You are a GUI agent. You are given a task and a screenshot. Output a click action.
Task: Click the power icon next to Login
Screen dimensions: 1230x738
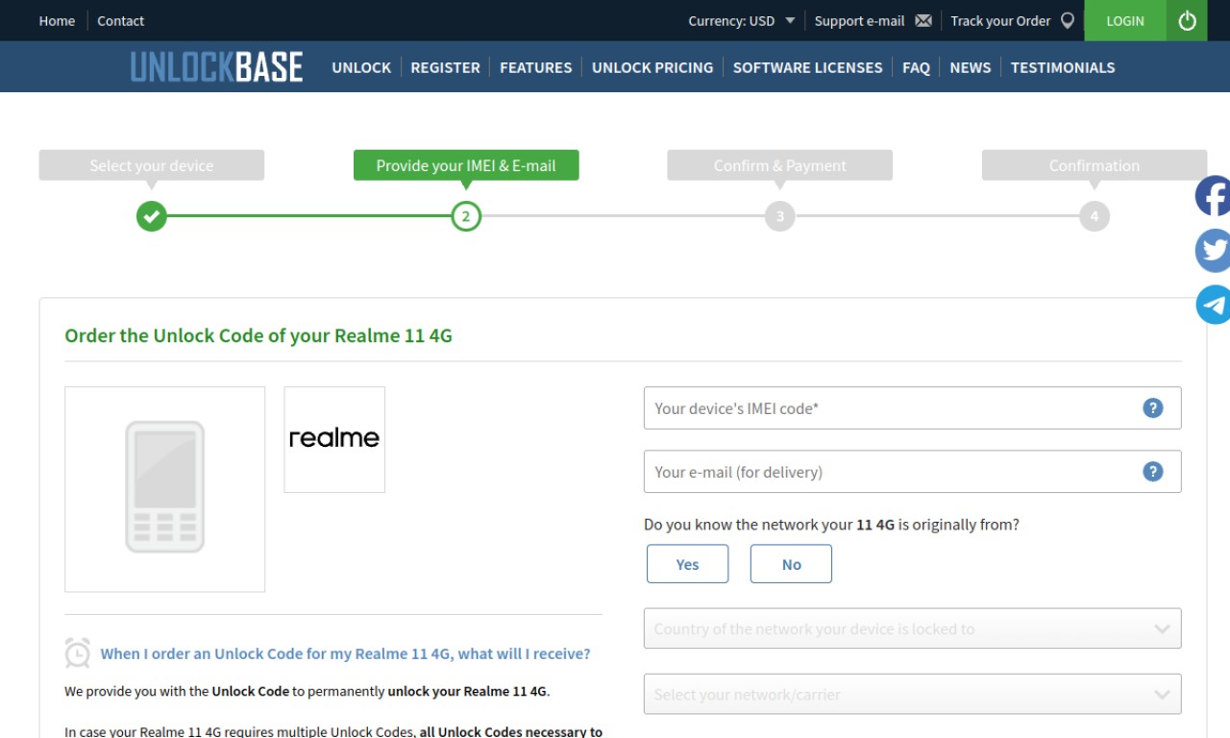[x=1187, y=20]
